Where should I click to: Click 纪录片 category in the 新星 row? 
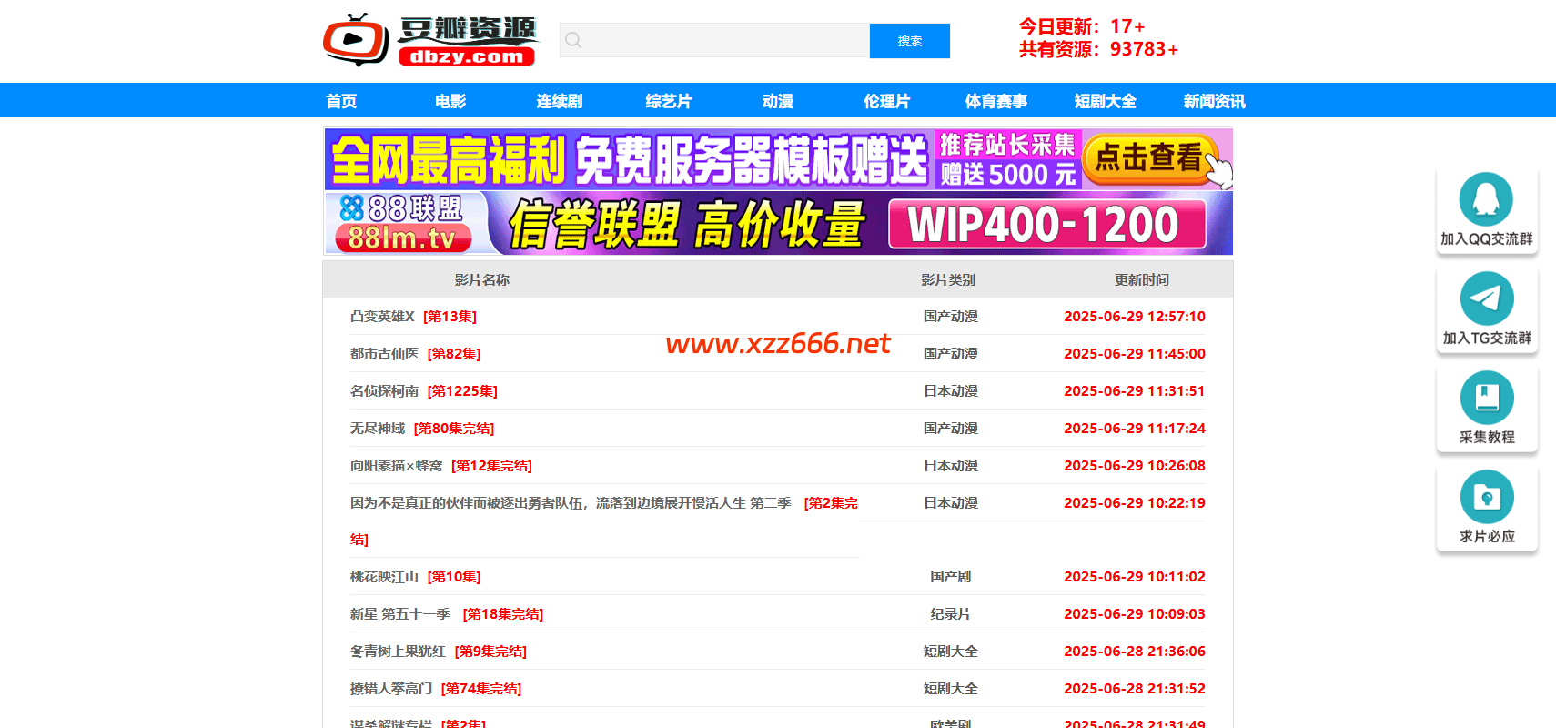[x=950, y=614]
